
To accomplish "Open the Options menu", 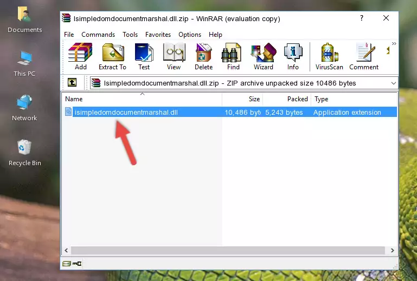I will [190, 35].
